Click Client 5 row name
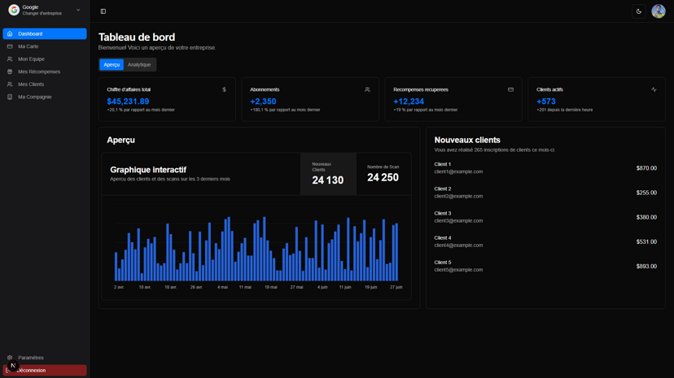 pos(443,263)
